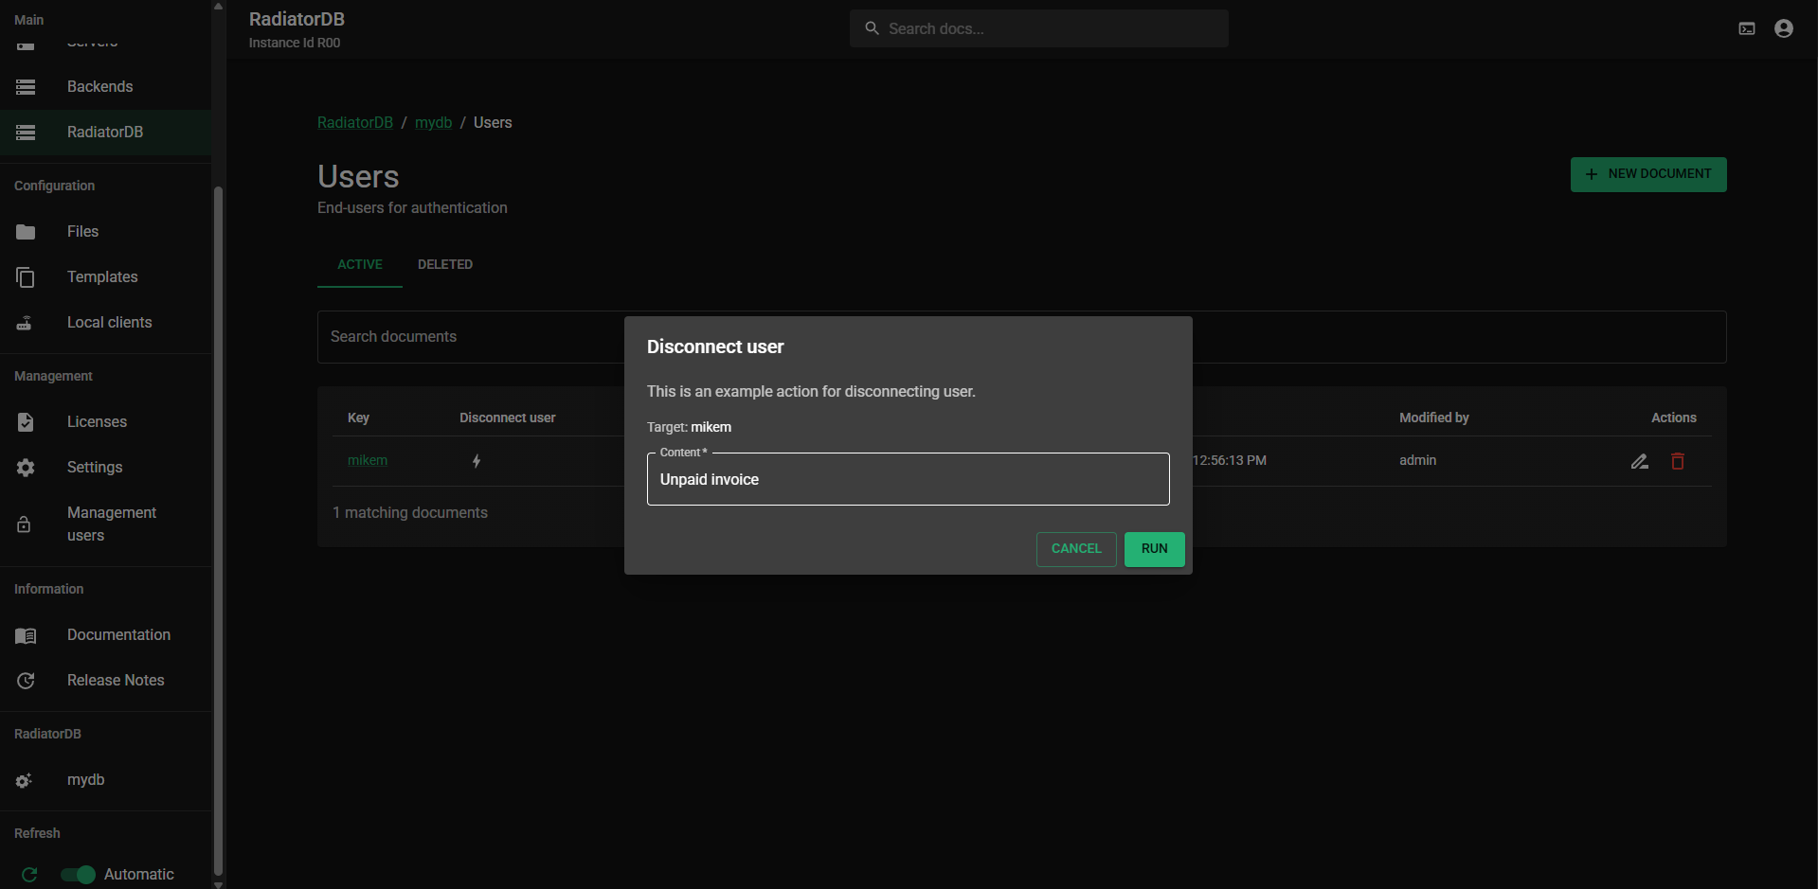Click the RadiatorDB sidebar icon
Viewport: 1818px width, 889px height.
pos(26,133)
